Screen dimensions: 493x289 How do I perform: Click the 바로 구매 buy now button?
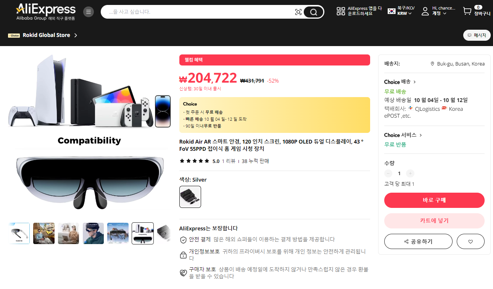(x=434, y=200)
